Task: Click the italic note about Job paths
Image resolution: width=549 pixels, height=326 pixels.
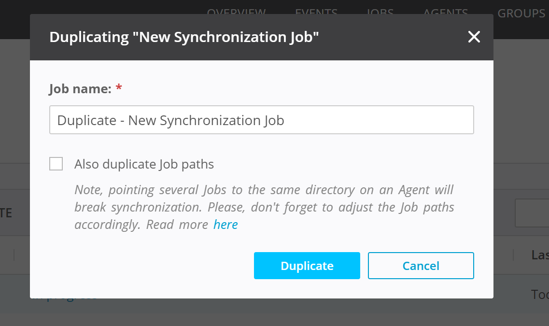Action: [264, 207]
